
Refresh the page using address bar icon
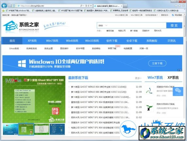pos(89,6)
